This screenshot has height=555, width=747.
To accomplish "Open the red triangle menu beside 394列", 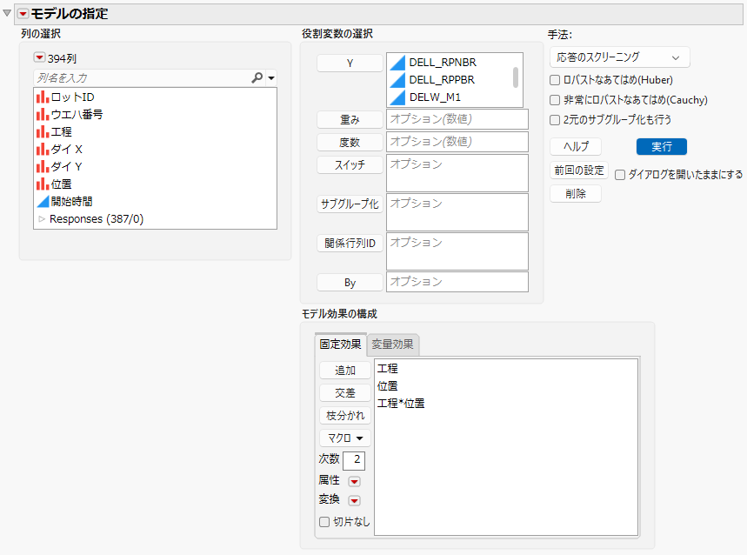I will 39,57.
